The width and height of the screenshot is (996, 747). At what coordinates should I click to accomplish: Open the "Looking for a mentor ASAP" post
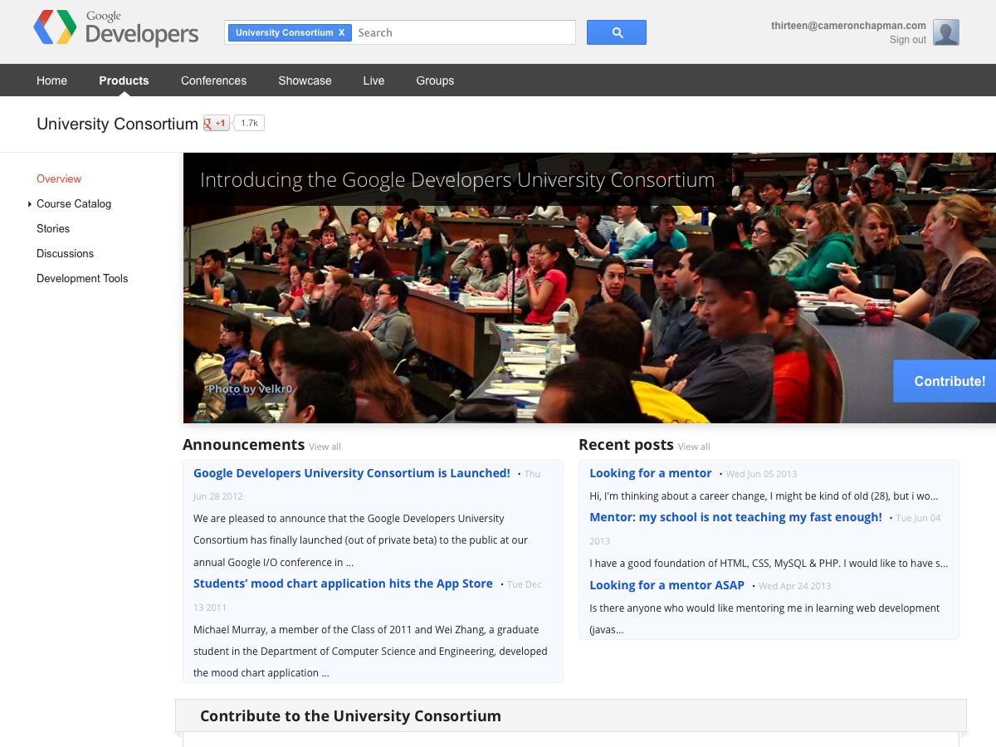pyautogui.click(x=666, y=585)
